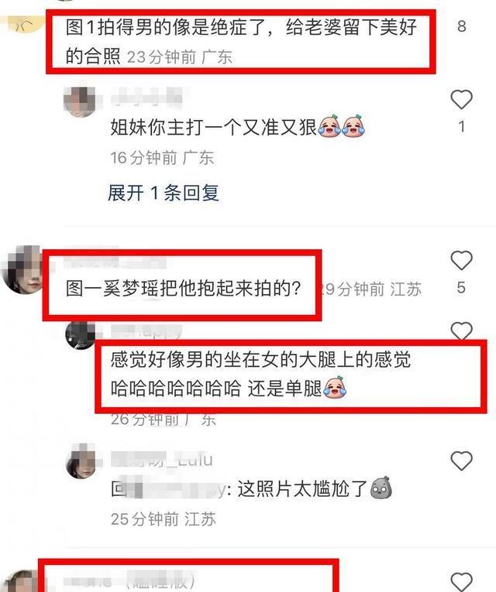Image resolution: width=496 pixels, height=592 pixels.
Task: Like the 姐妹你主打一个又准又狠 reply
Action: 461,100
